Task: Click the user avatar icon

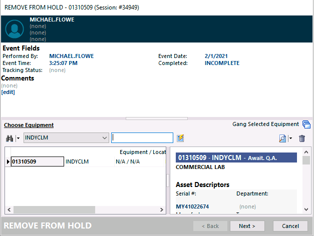Action: click(15, 29)
